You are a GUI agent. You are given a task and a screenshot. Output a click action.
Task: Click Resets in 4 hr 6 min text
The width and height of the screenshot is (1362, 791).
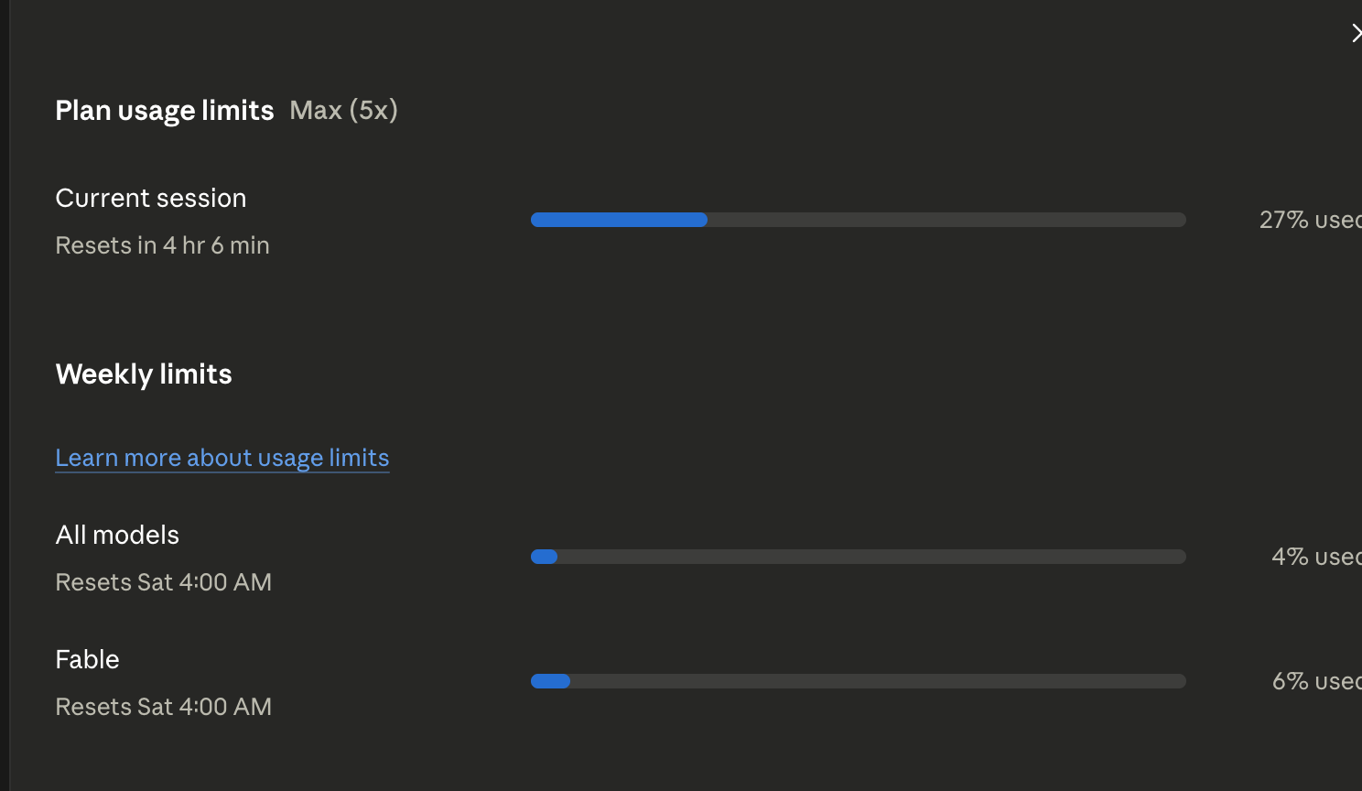(163, 245)
